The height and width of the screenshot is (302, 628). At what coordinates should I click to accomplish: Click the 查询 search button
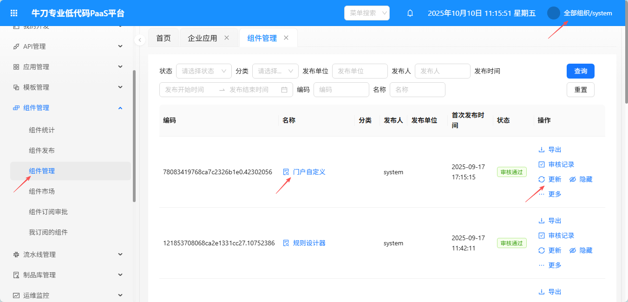[580, 71]
